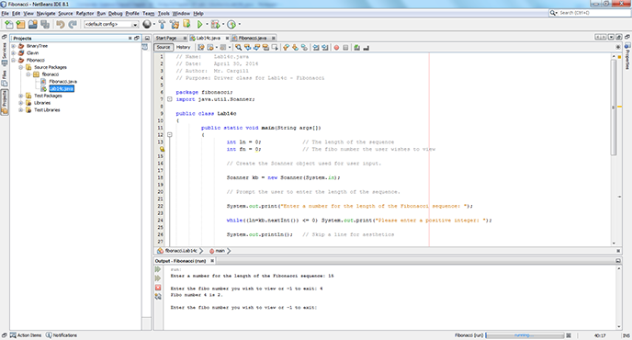The image size is (632, 340).
Task: Collapse the Source Packages node
Action: click(x=20, y=67)
